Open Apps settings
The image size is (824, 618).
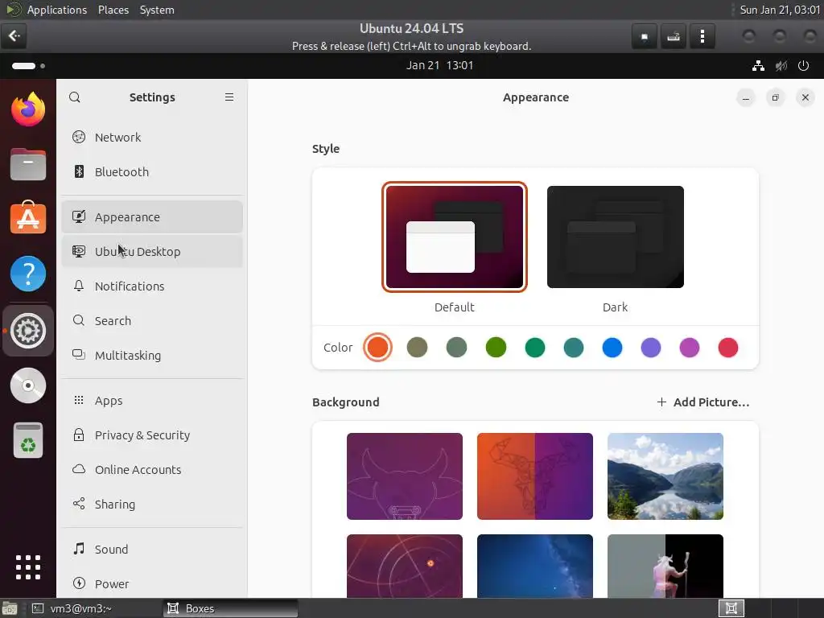pos(152,401)
